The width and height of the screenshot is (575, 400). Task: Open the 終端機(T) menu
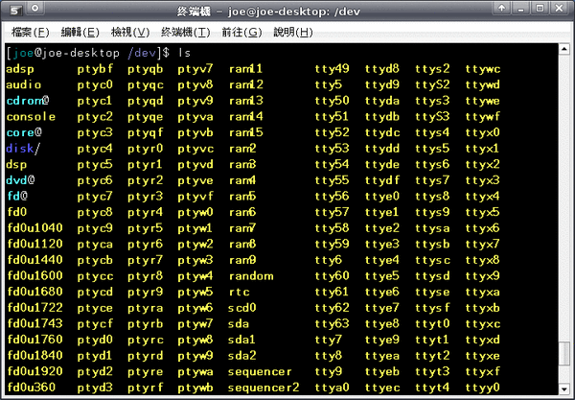click(186, 33)
